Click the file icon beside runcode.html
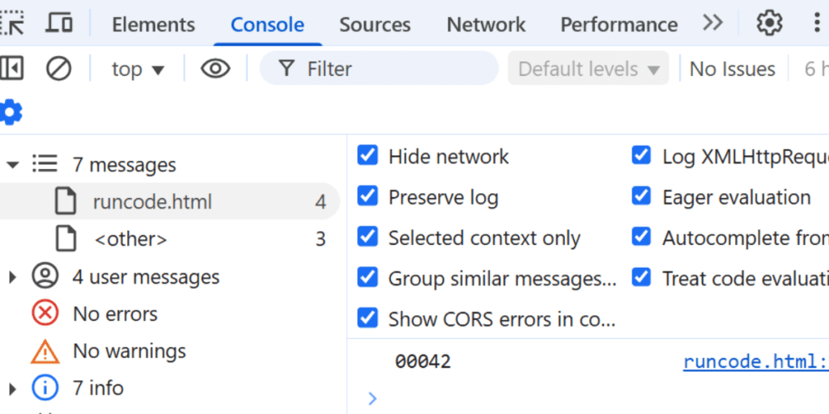The width and height of the screenshot is (829, 414). tap(66, 201)
